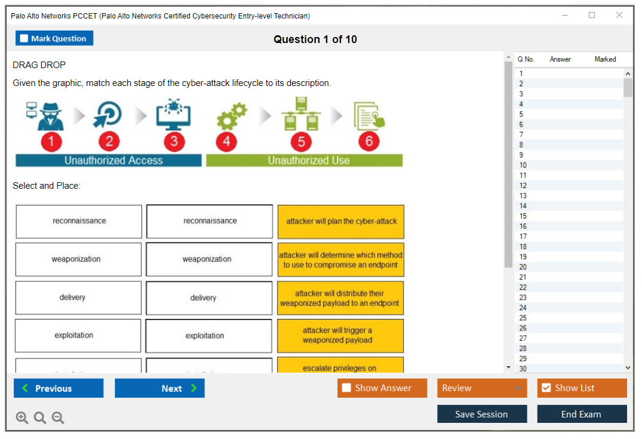Click the zoom reset magnifier icon
The image size is (642, 439).
pyautogui.click(x=40, y=417)
